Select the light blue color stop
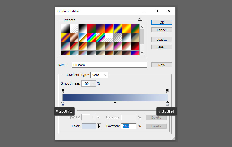 [x=167, y=104]
